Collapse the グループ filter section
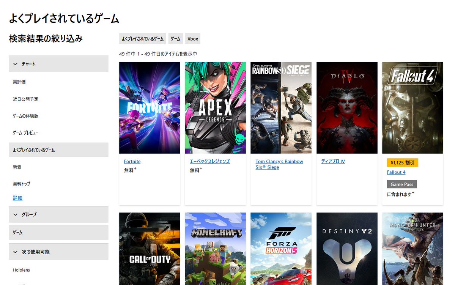 [x=58, y=214]
